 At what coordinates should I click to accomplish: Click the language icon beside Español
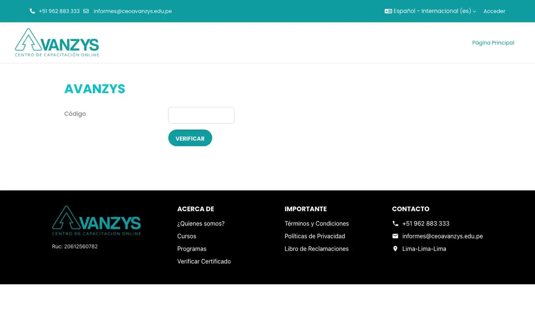[x=388, y=11]
